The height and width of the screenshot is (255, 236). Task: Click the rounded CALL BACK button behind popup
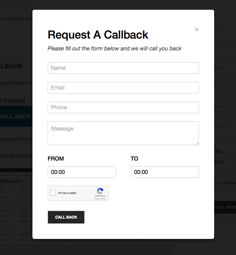(x=16, y=116)
